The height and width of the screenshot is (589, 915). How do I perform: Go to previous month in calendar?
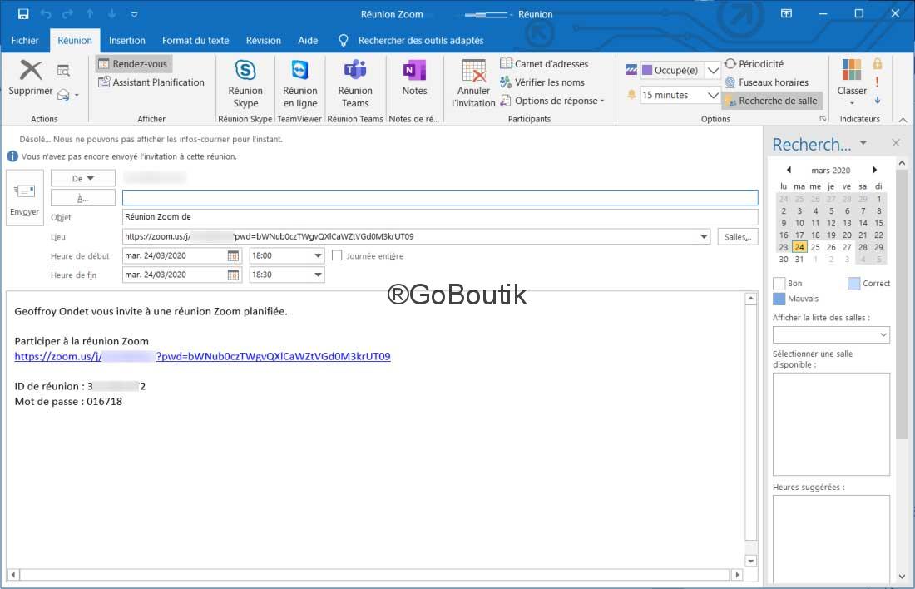click(x=789, y=170)
